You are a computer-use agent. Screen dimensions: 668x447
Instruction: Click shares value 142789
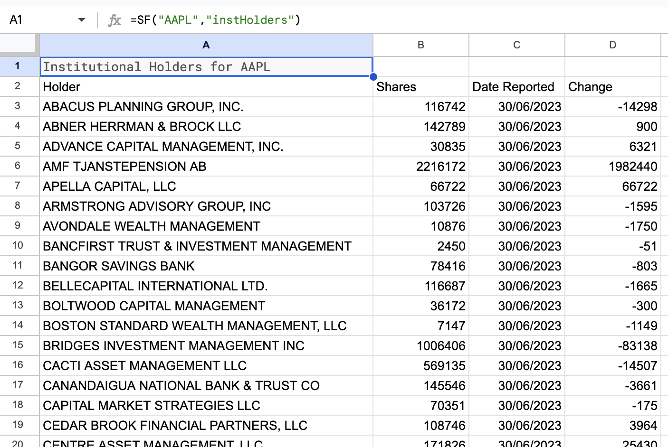click(421, 127)
